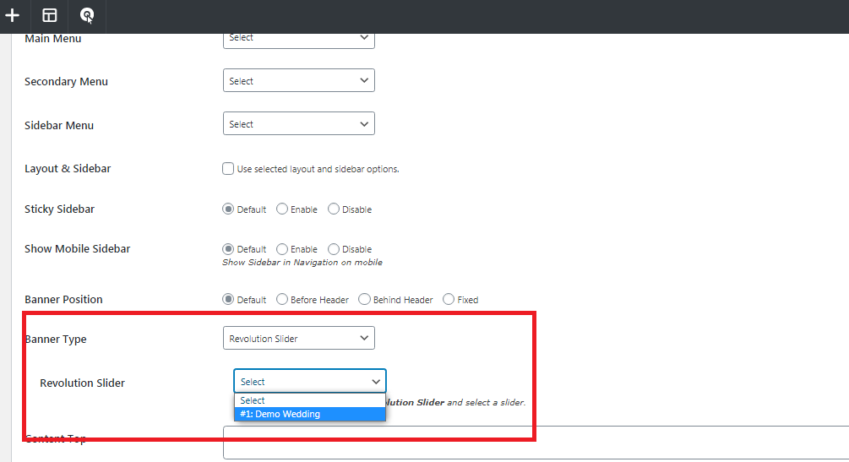
Task: Open the Sidebar Menu select dropdown
Action: tap(299, 123)
